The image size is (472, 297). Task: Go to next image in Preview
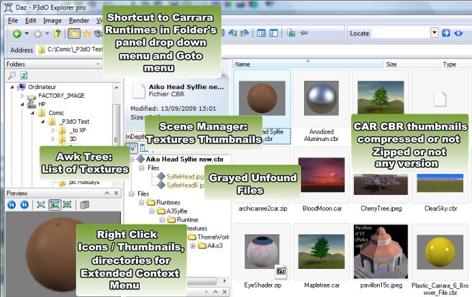(24, 205)
